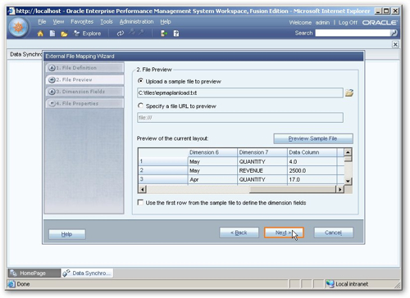Click the Explore toolbar button
Image resolution: width=410 pixels, height=298 pixels.
point(88,34)
